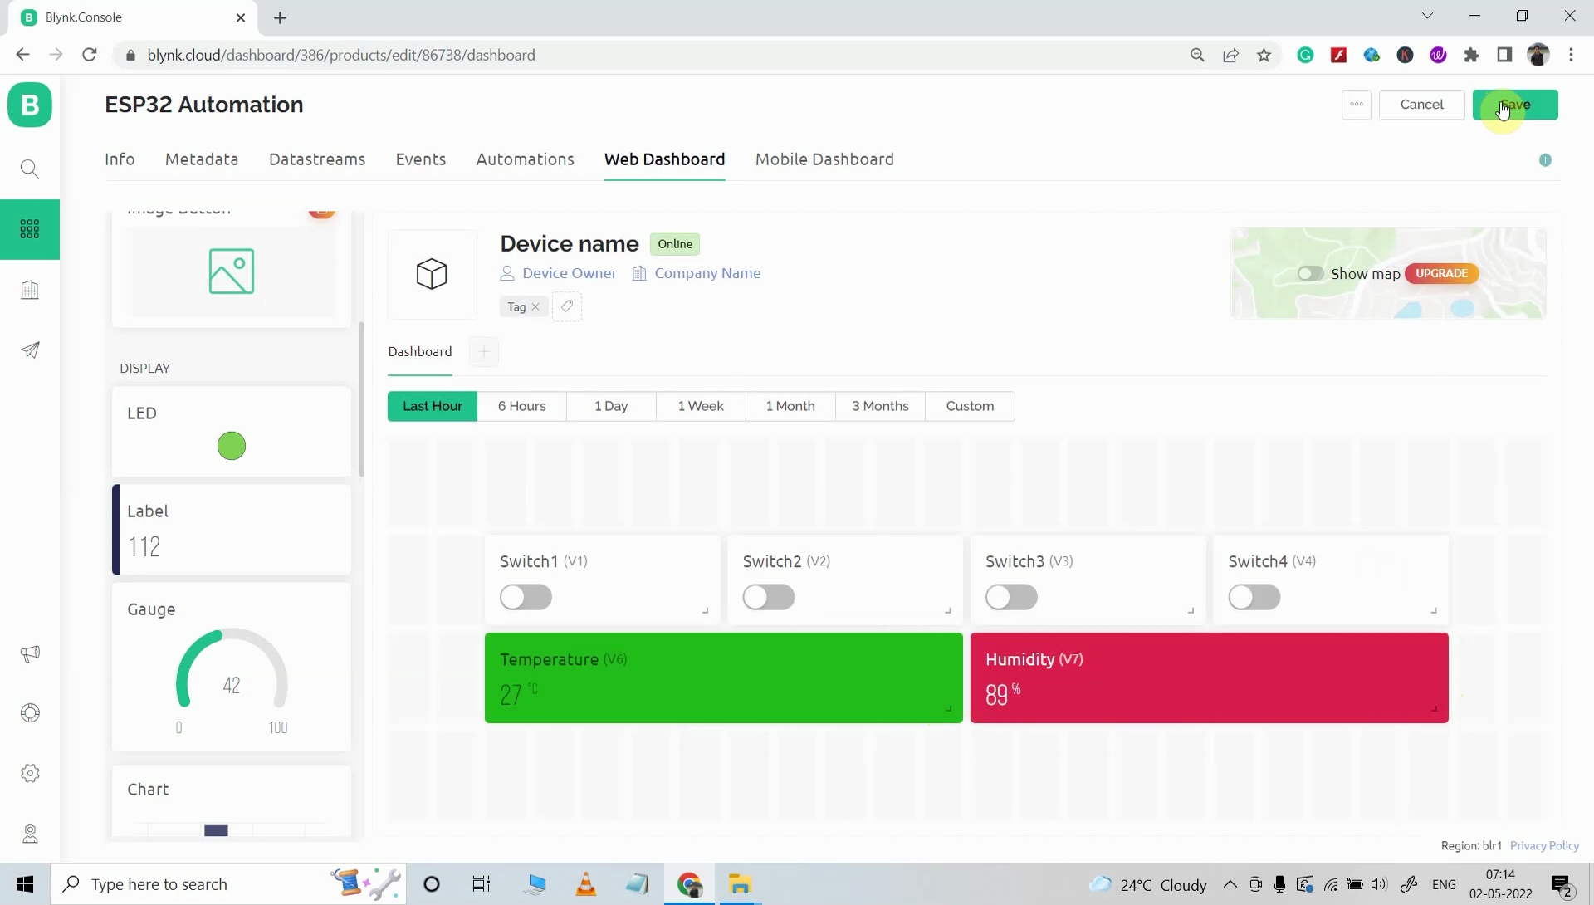
Task: Click the more options ellipsis near Save
Action: click(x=1357, y=105)
